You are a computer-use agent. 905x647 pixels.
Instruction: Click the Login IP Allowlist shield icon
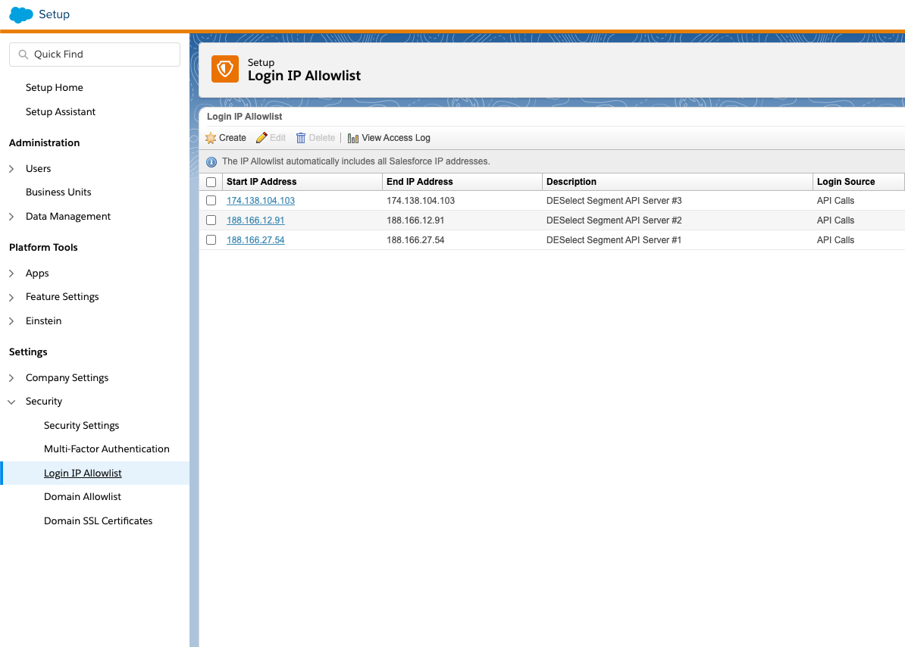point(225,69)
